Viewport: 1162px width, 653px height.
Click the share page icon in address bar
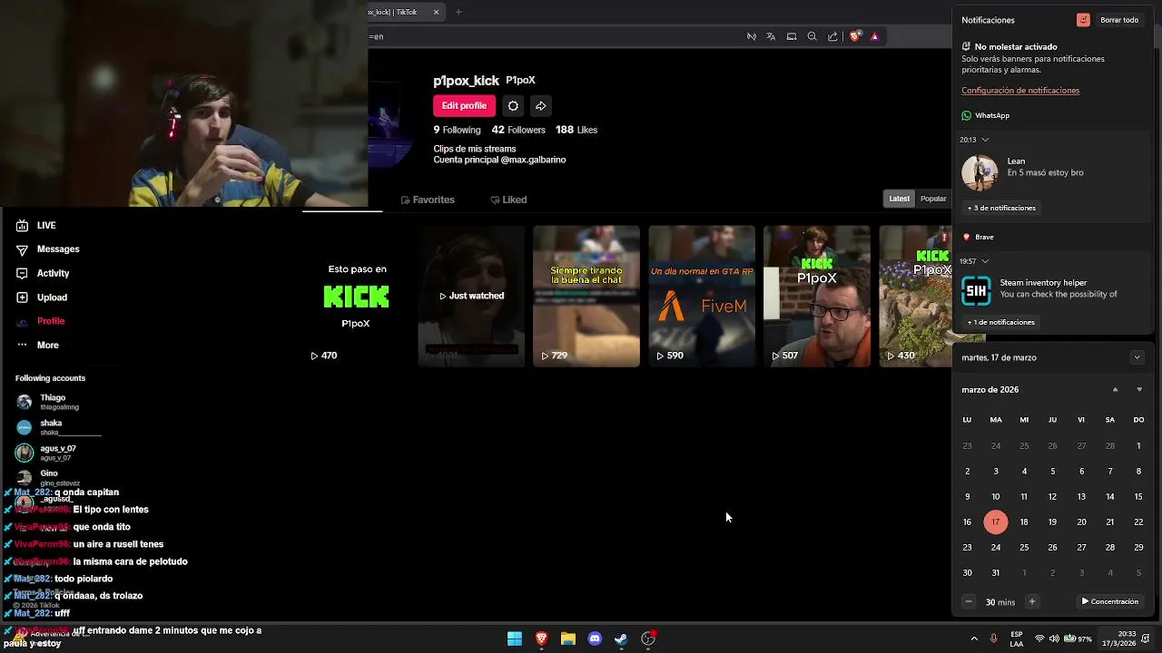pos(832,36)
